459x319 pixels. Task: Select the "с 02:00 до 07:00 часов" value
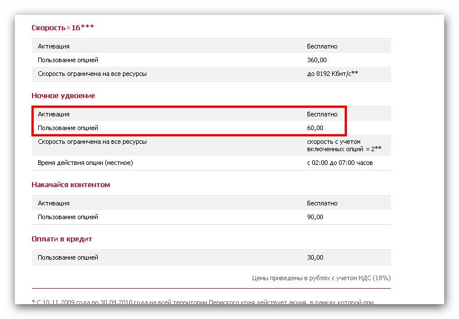point(340,163)
